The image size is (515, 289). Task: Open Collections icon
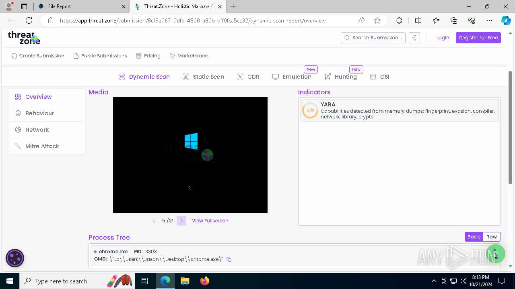point(454,20)
